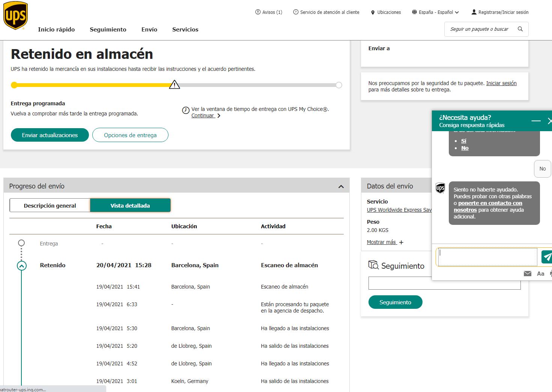Open the Servicios menu
552x392 pixels.
coord(185,29)
